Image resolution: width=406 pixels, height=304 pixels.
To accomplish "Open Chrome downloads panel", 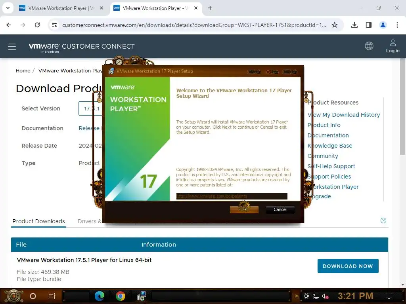I will point(354,25).
